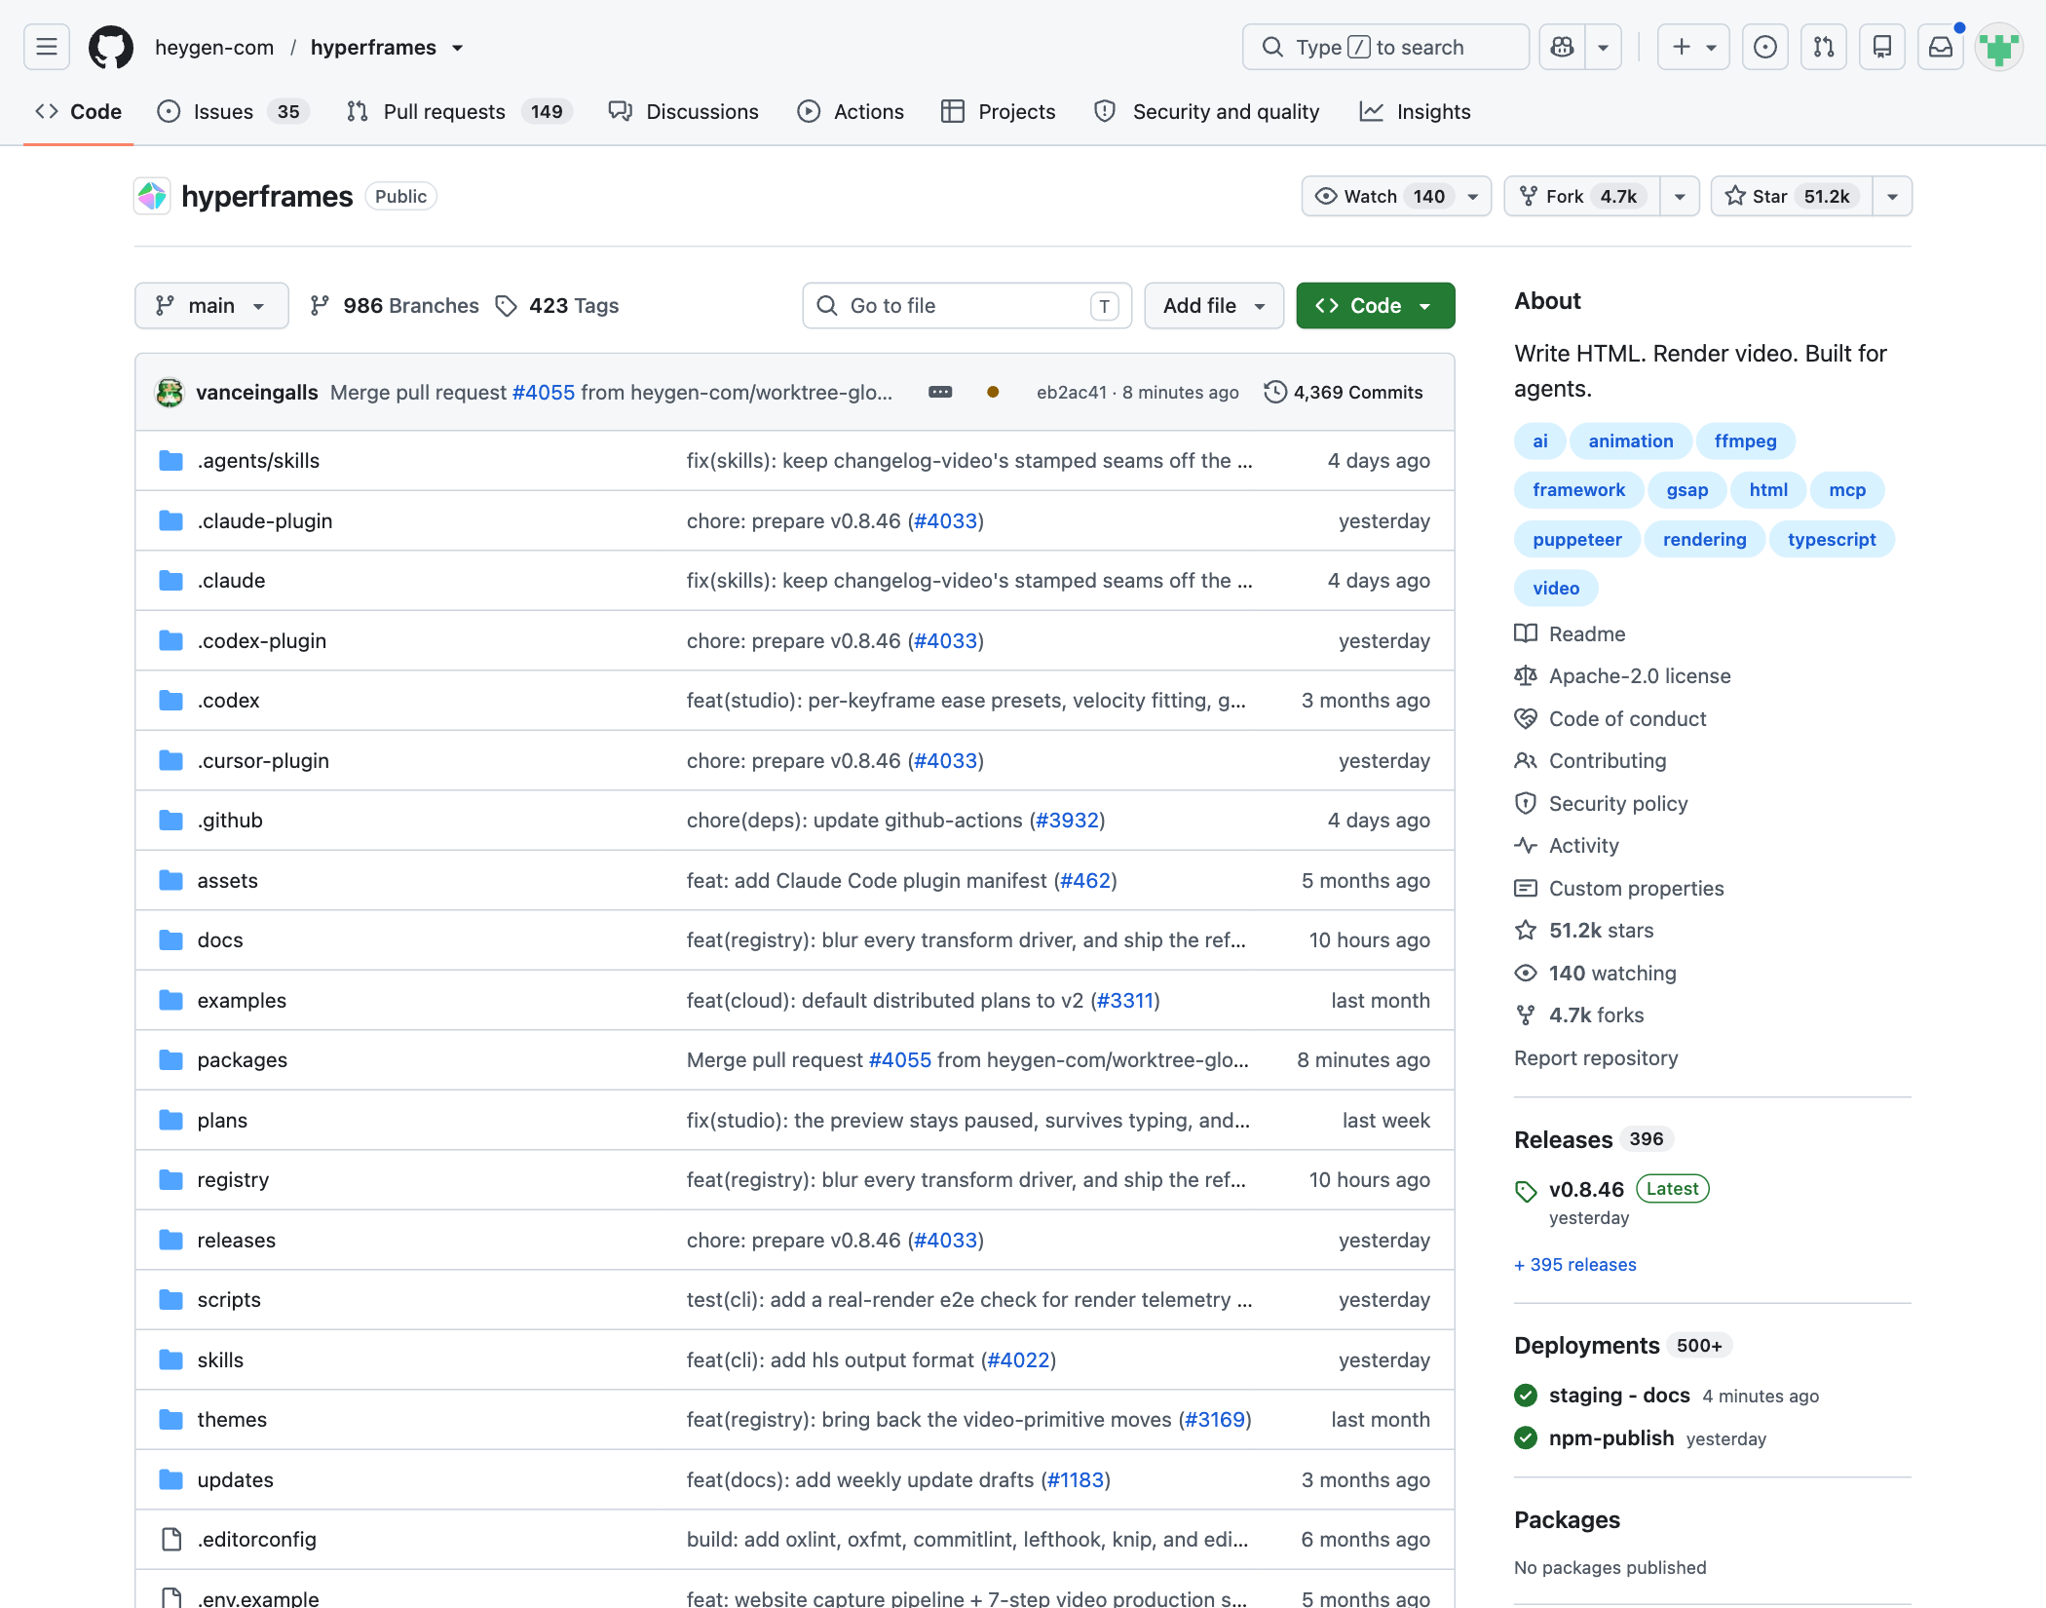Screen dimensions: 2046x1608
Task: View the Apache-2.0 license
Action: 1623,676
